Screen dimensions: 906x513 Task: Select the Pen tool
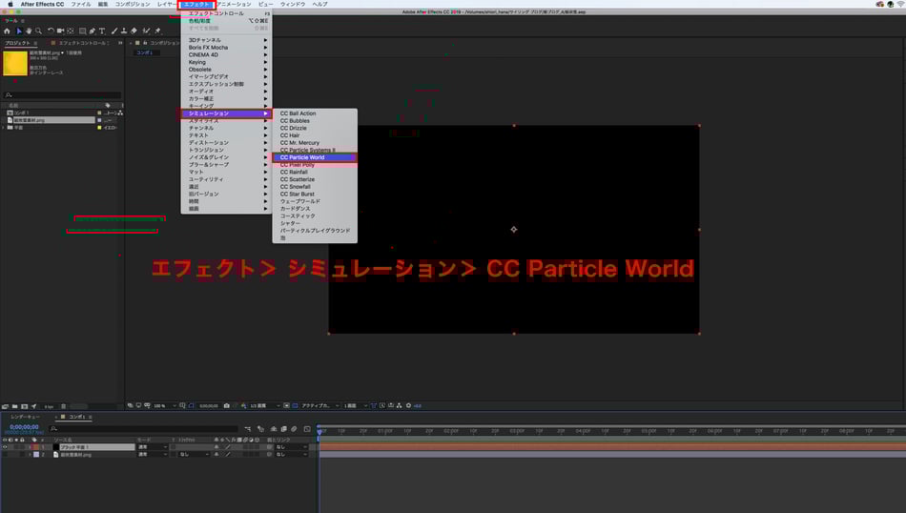pos(92,31)
